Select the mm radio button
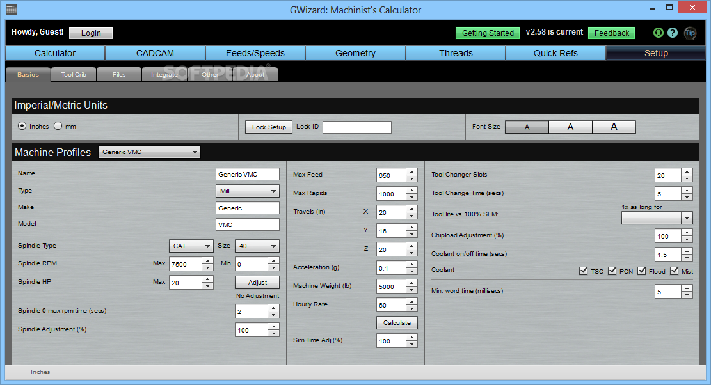Image resolution: width=711 pixels, height=385 pixels. click(x=58, y=126)
